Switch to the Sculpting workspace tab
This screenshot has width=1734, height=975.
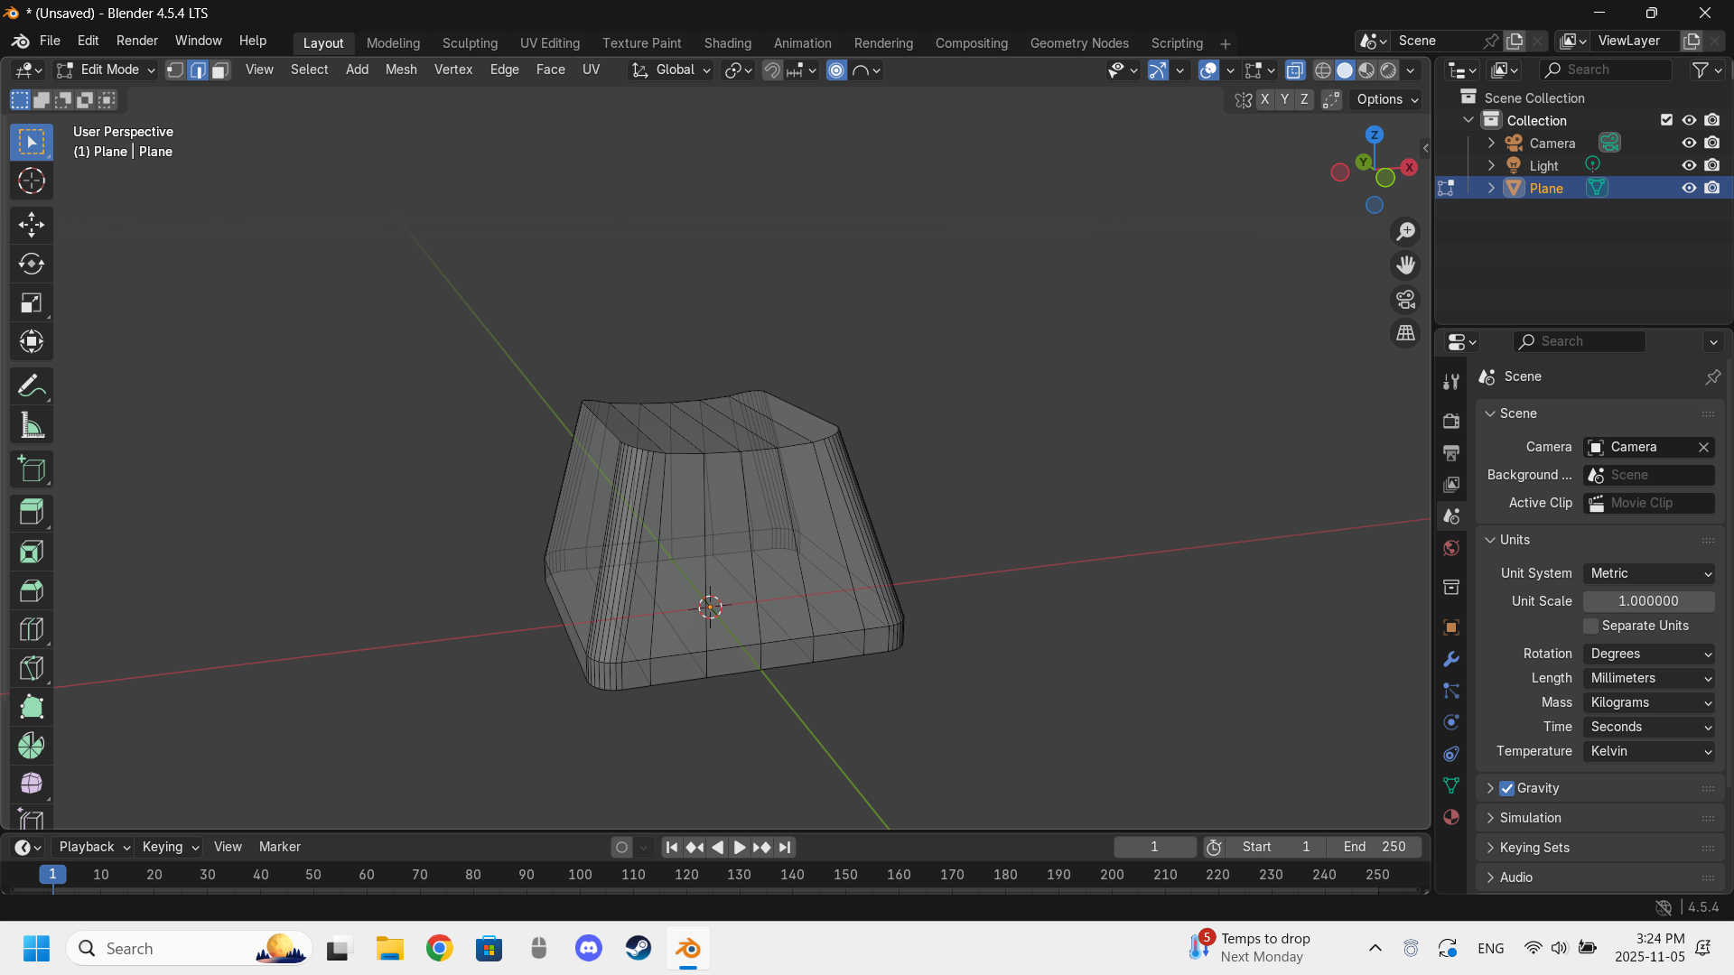coord(470,43)
